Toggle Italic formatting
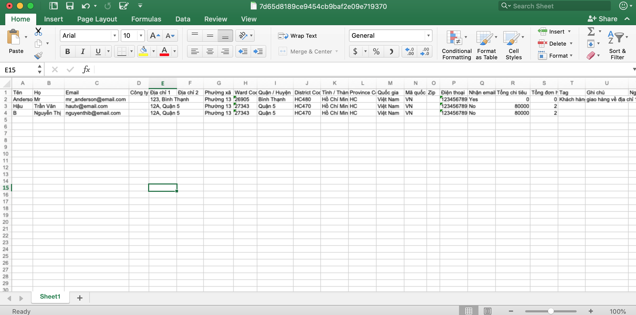636x315 pixels. coord(83,51)
